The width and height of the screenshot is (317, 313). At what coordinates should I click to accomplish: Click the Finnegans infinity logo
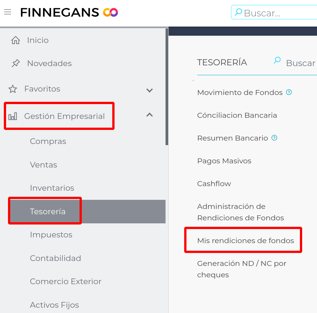[x=110, y=13]
